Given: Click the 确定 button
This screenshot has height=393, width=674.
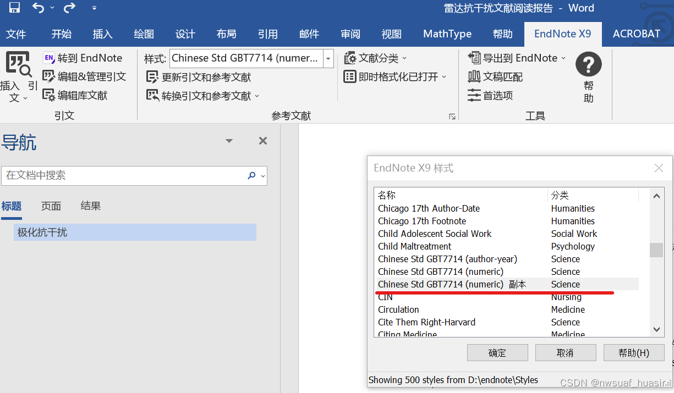Looking at the screenshot, I should tap(497, 353).
